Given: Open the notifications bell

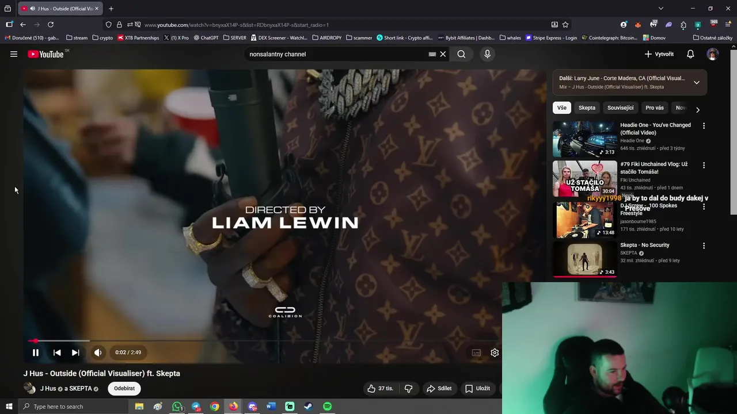Looking at the screenshot, I should tap(690, 54).
